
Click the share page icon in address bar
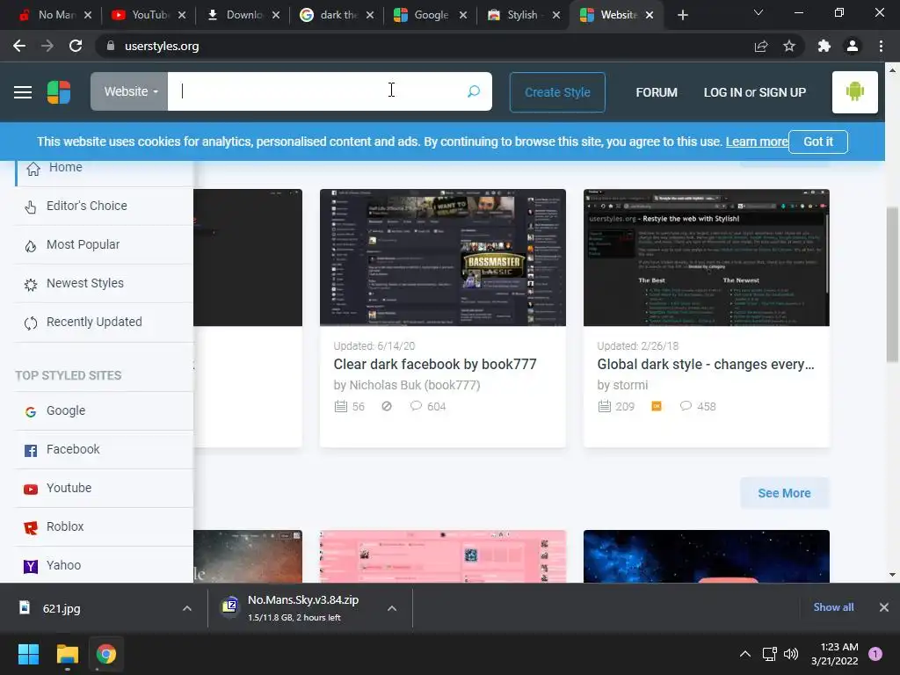coord(761,46)
